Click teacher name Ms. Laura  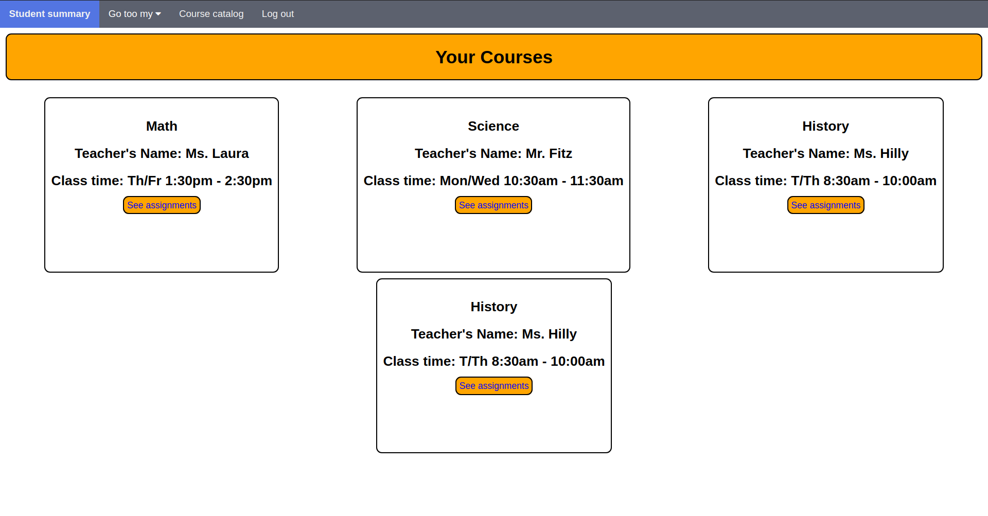(x=162, y=153)
